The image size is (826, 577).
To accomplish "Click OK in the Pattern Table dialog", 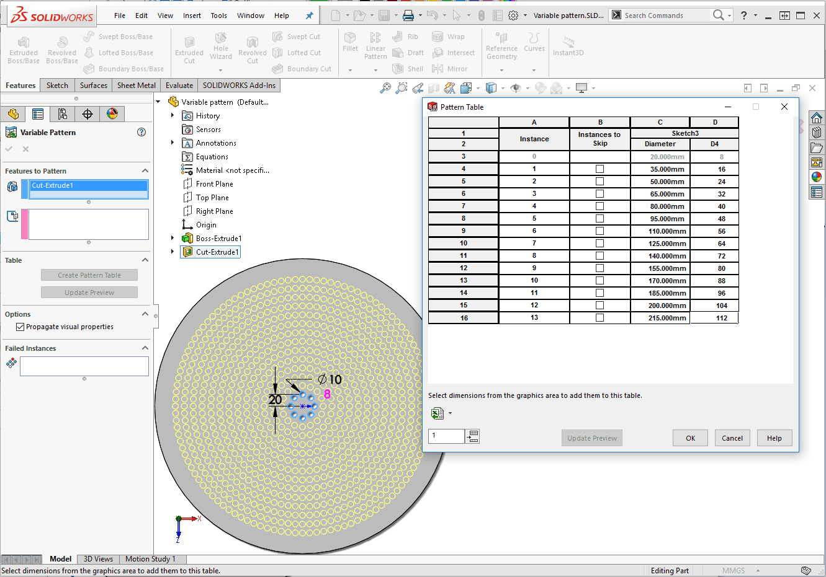I will [690, 438].
